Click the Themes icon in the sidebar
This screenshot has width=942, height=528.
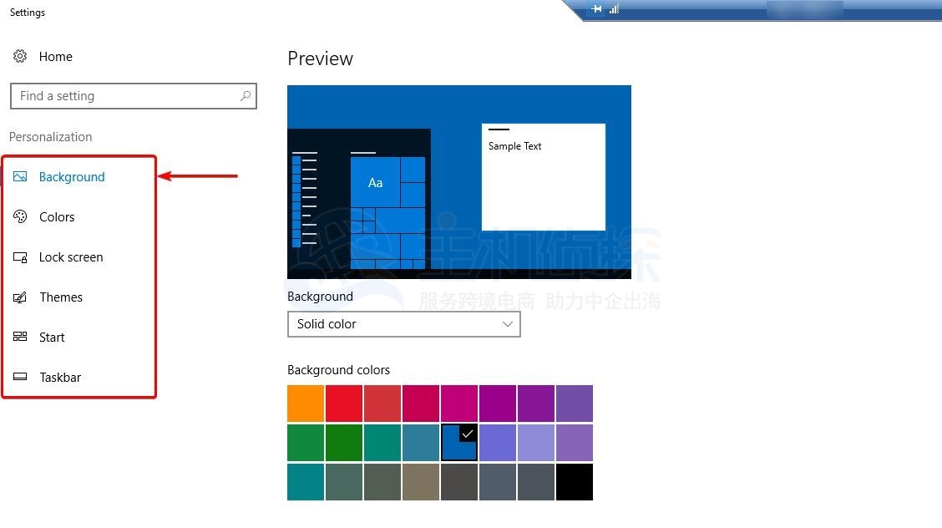[x=21, y=297]
